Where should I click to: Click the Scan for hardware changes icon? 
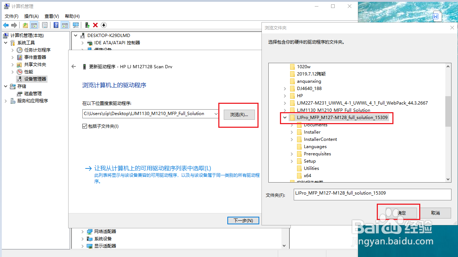coord(76,25)
